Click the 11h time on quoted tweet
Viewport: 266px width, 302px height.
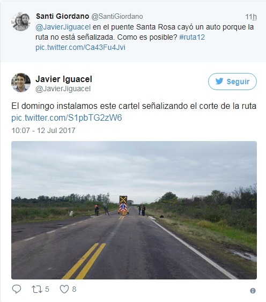click(x=251, y=17)
